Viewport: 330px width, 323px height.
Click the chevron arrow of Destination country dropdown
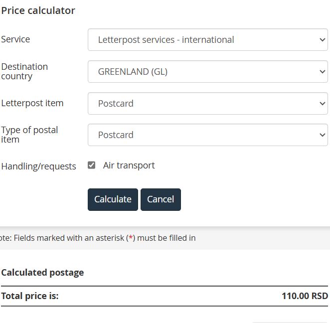click(322, 72)
